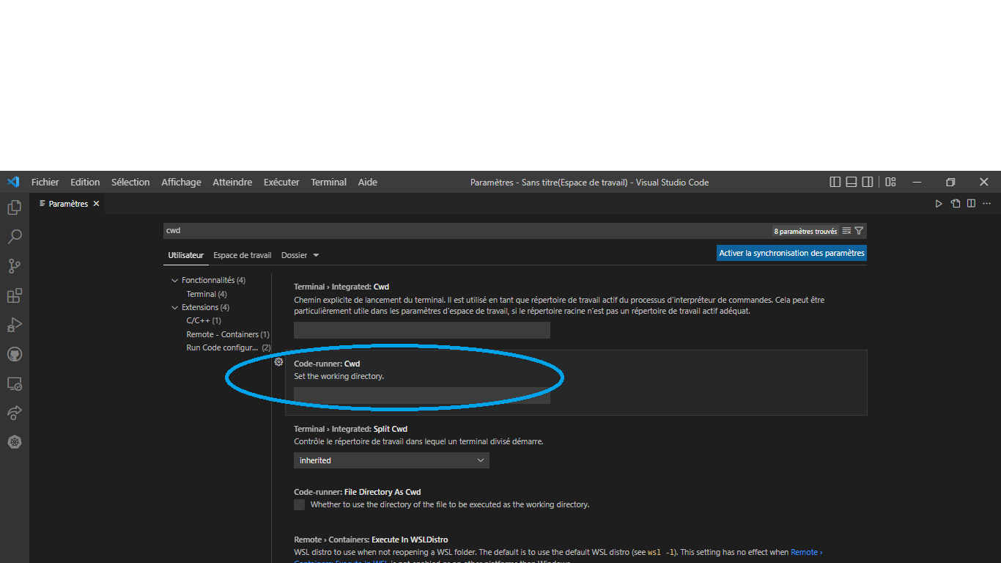This screenshot has width=1001, height=563.
Task: Click the 'Terminal › Integrated: Split Cwd' title
Action: click(350, 429)
